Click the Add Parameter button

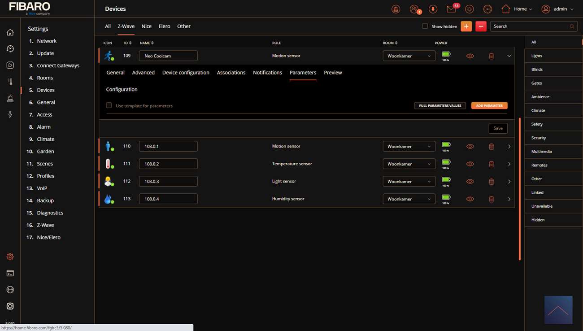click(x=489, y=106)
